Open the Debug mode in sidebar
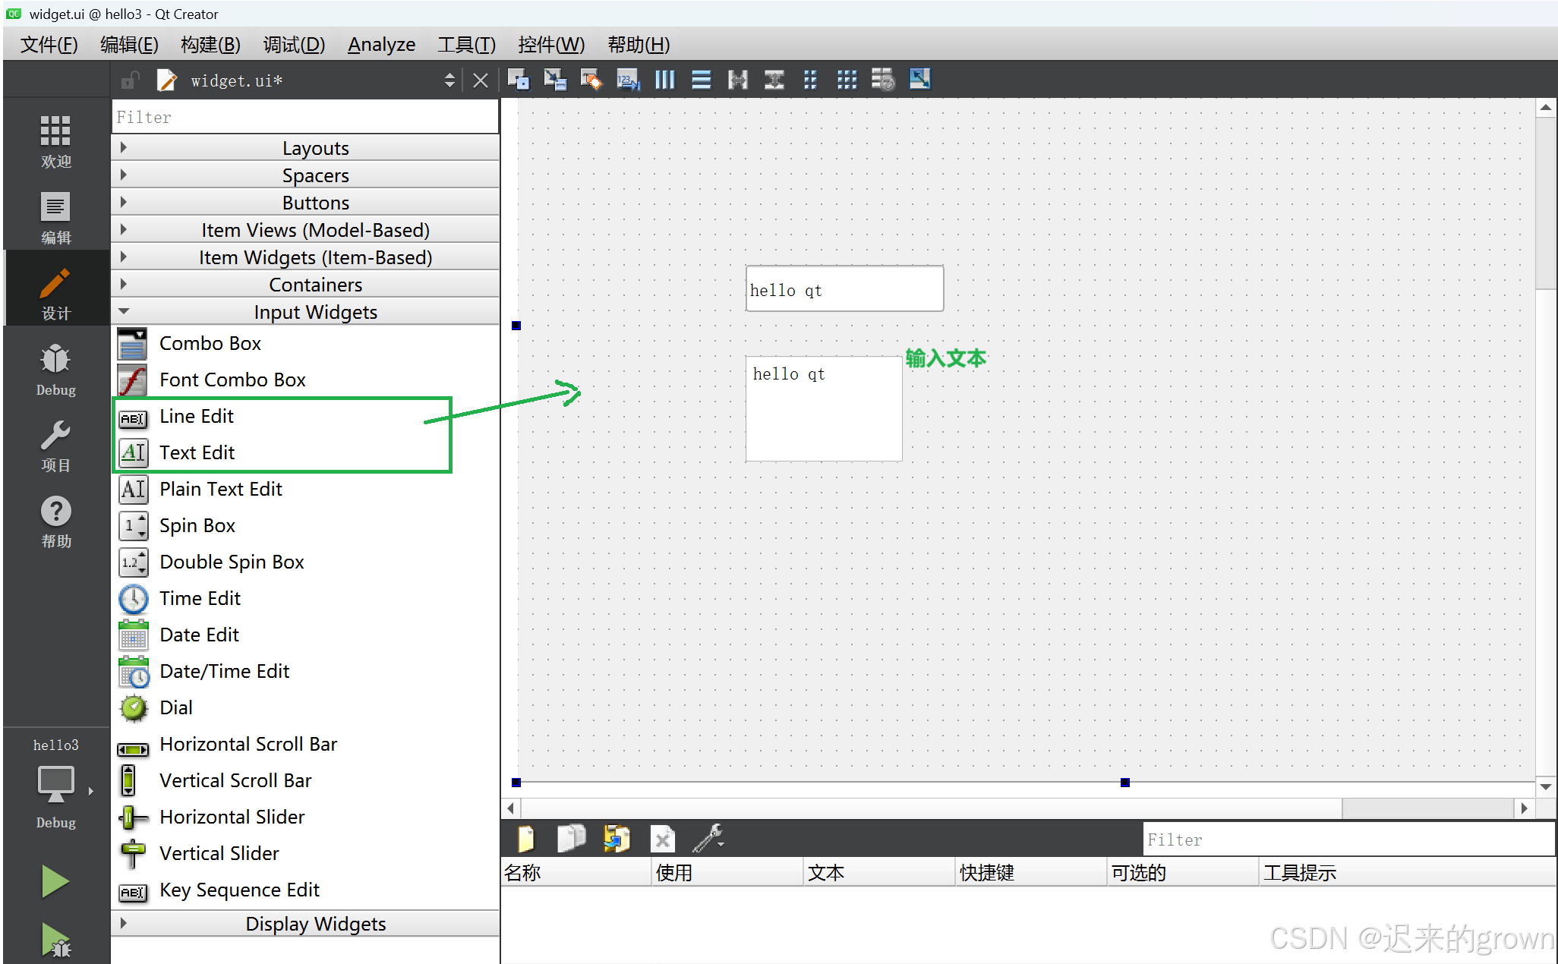 55,370
